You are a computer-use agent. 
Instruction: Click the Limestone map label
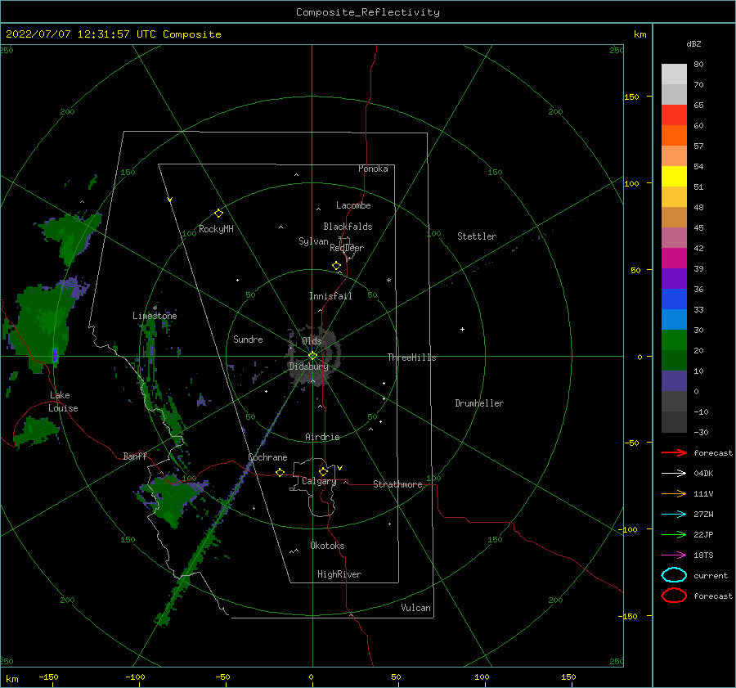pyautogui.click(x=155, y=316)
